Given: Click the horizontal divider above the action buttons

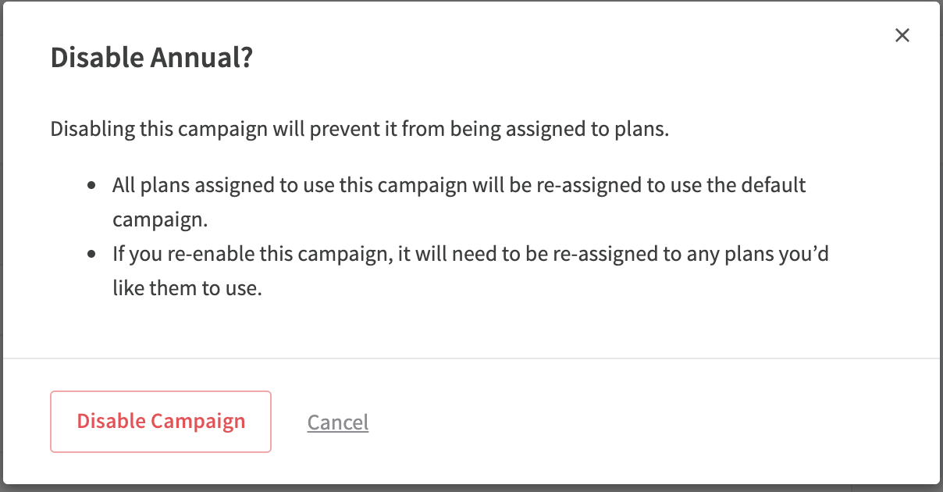Looking at the screenshot, I should [471, 358].
